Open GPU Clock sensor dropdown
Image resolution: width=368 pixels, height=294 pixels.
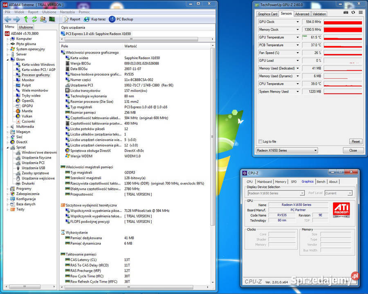[x=298, y=22]
